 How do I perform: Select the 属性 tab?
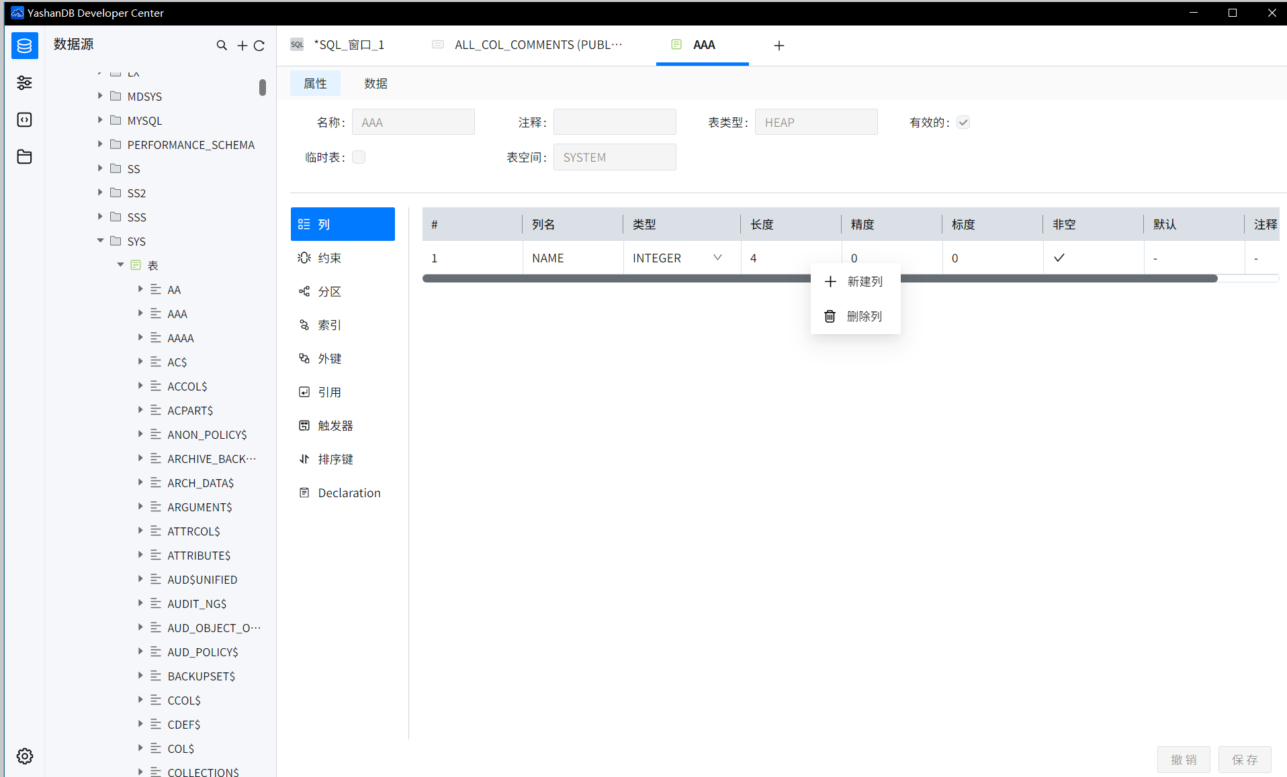pyautogui.click(x=315, y=83)
